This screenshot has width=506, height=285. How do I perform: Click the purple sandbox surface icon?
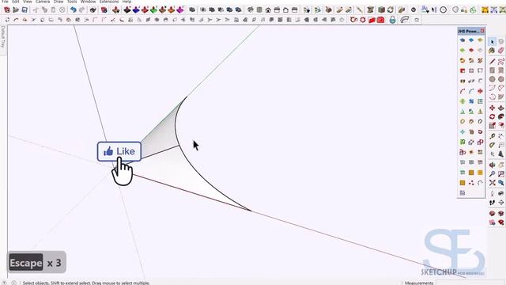point(180,10)
